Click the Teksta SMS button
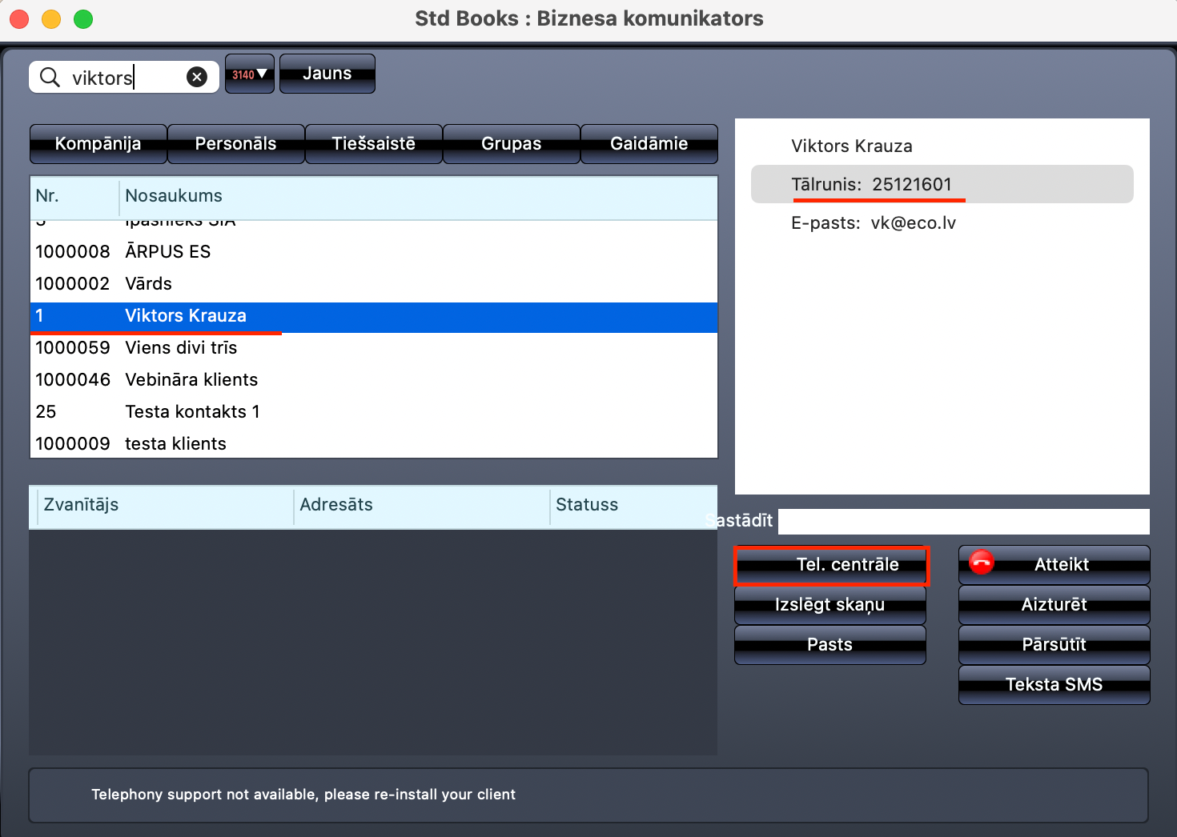 tap(1054, 685)
